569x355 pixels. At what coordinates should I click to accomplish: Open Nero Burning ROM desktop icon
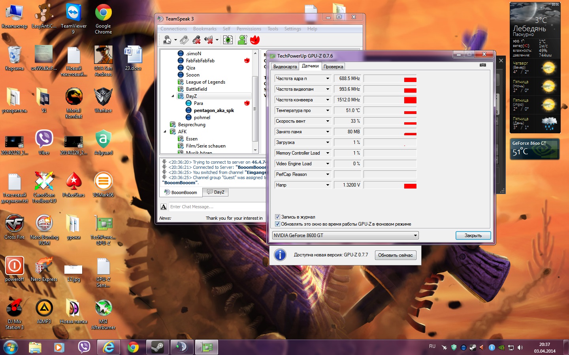(44, 230)
